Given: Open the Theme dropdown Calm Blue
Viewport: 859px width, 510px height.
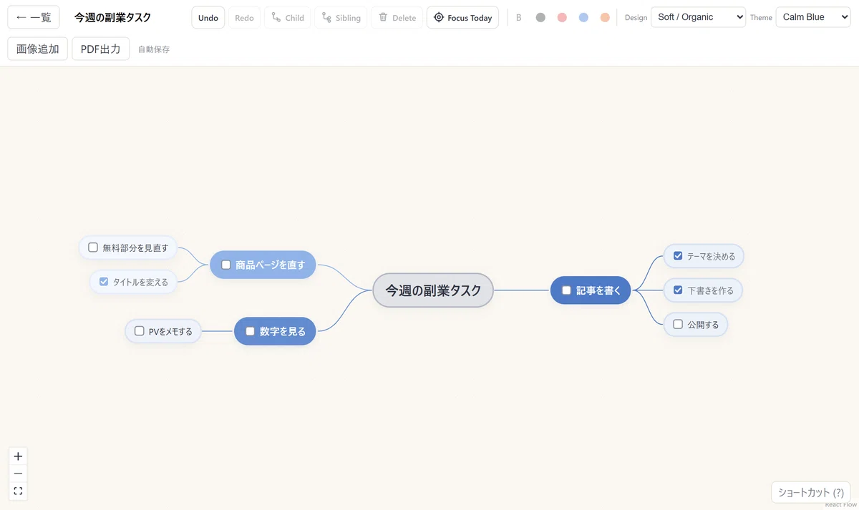Looking at the screenshot, I should 813,17.
